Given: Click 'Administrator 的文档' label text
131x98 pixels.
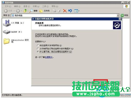Looking at the screenshot, I should pos(20,41).
